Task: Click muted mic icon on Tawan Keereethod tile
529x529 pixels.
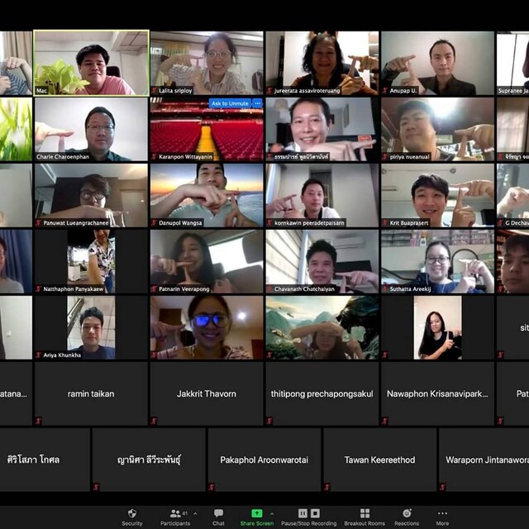Action: 327,487
